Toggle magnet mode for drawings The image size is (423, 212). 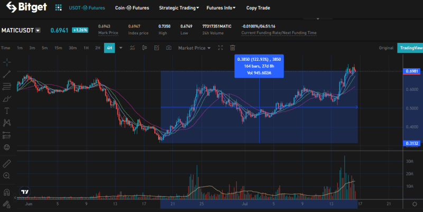click(x=7, y=192)
